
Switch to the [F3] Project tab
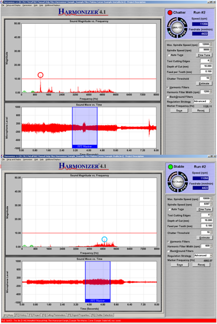[x=34, y=315]
